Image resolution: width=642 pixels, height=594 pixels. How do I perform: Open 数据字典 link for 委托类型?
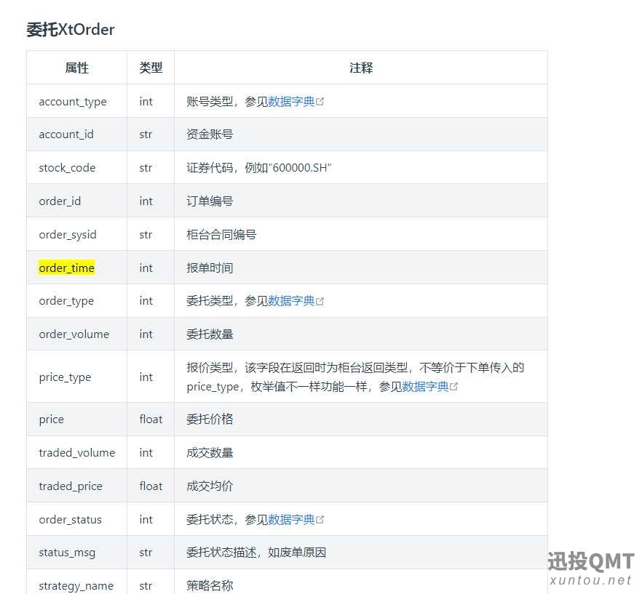291,301
